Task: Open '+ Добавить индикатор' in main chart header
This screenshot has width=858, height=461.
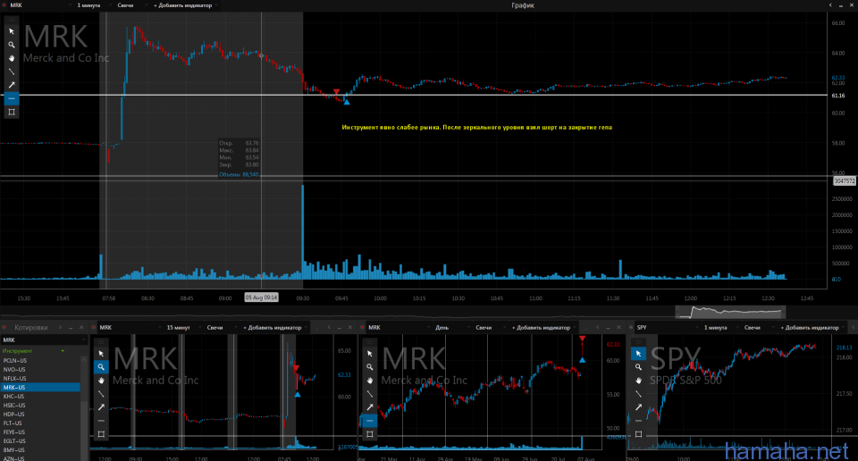Action: click(x=185, y=5)
